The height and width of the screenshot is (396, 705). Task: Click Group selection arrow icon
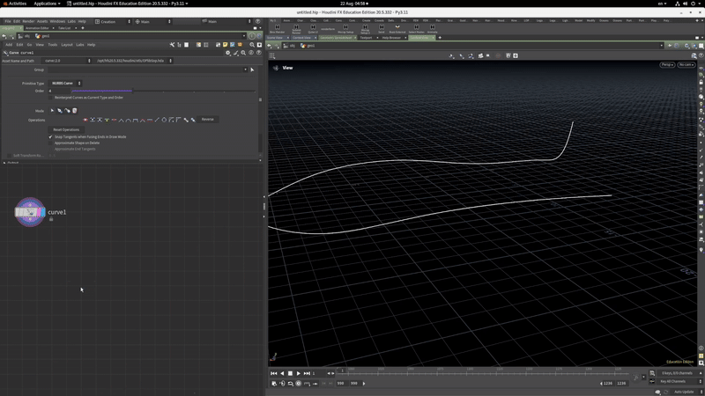click(x=252, y=70)
